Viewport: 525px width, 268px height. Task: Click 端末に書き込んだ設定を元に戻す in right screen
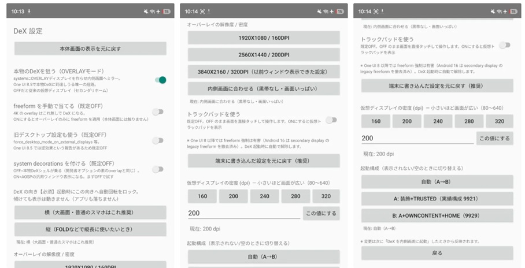[437, 86]
